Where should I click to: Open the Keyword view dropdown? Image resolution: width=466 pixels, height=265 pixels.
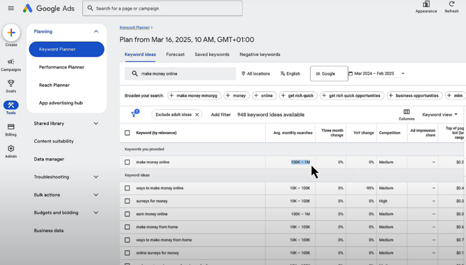(440, 115)
